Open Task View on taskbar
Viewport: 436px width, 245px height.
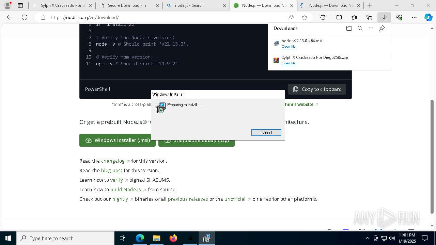[123, 238]
